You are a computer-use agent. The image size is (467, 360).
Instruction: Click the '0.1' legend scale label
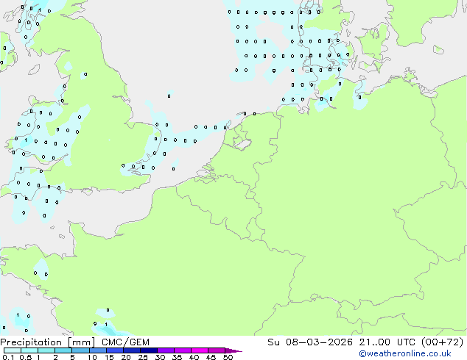click(8, 357)
